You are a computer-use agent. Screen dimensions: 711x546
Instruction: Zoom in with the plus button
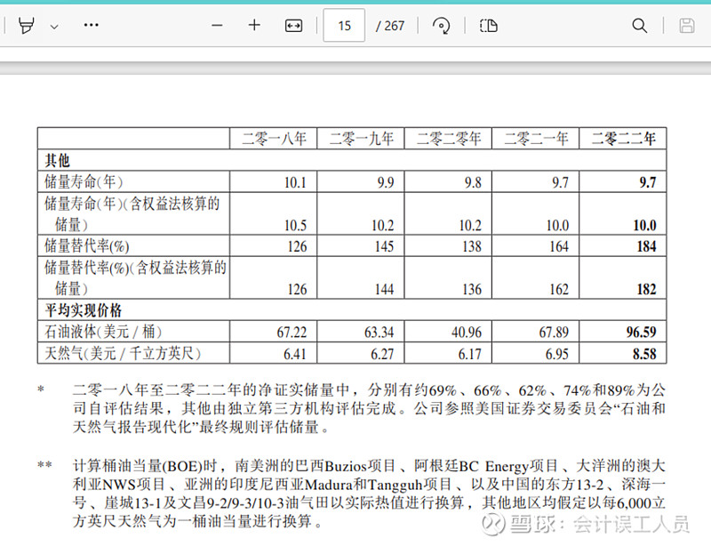point(254,25)
